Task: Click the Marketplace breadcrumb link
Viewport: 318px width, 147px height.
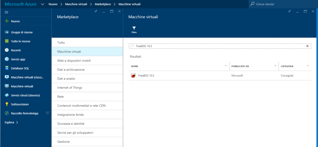Action: coord(103,4)
